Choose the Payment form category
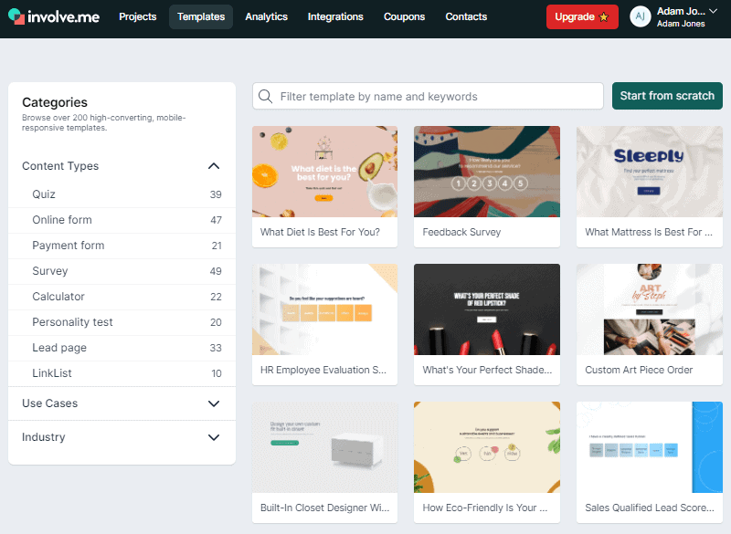This screenshot has height=534, width=731. click(x=122, y=246)
